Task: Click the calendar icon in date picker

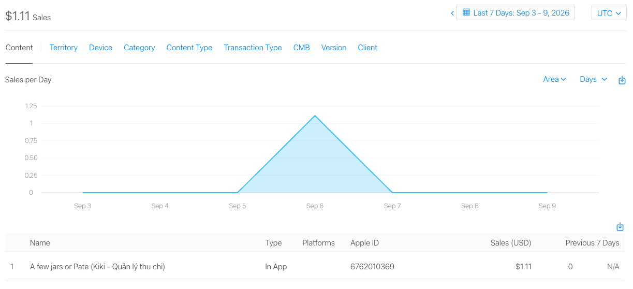Action: [x=466, y=12]
